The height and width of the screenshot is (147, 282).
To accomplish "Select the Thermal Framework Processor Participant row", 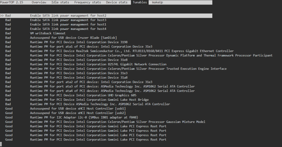I will (x=139, y=55).
